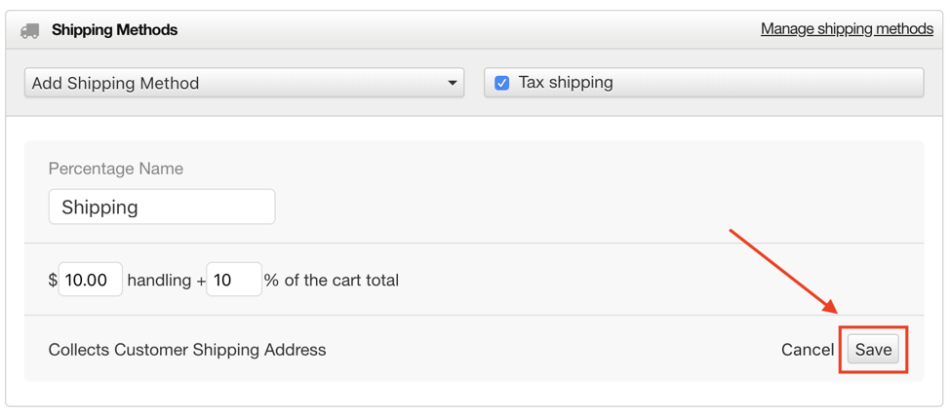950x416 pixels.
Task: Click the caret arrow of Add Shipping Method
Action: click(x=452, y=83)
